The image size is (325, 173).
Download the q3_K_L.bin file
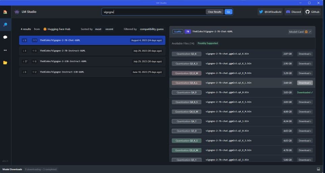pos(305,83)
